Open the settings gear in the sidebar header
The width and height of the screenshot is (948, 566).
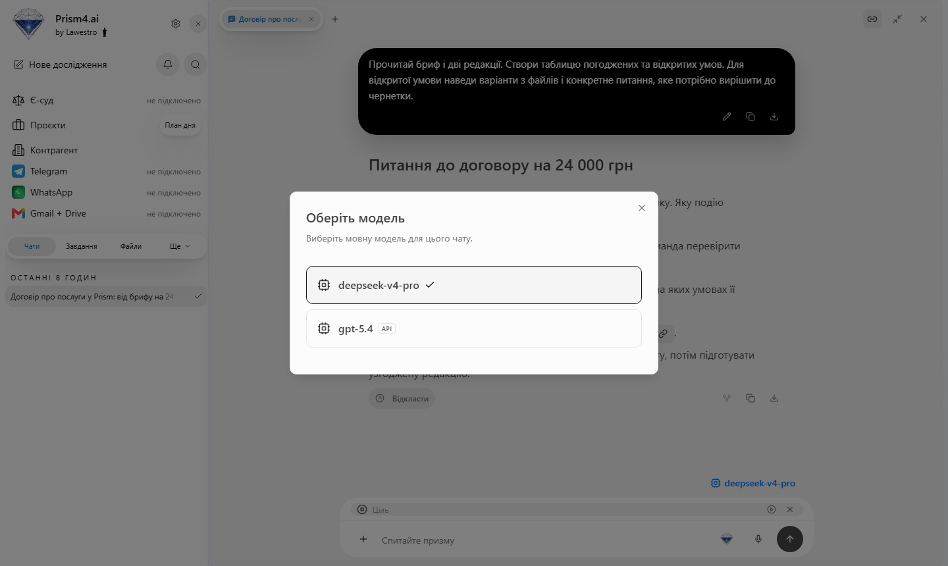click(x=176, y=24)
